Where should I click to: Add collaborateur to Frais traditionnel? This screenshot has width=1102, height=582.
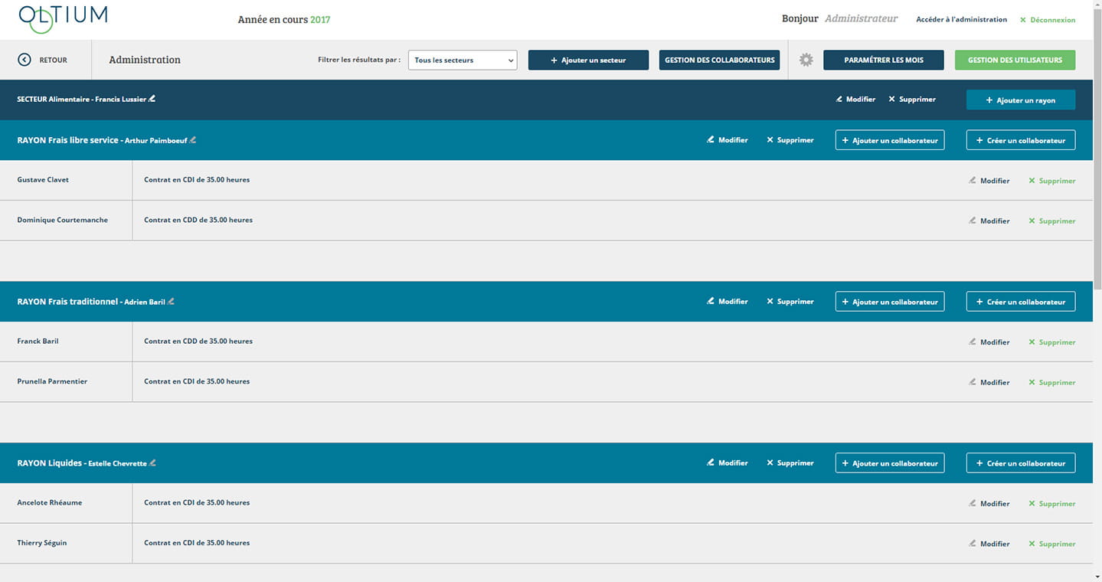pos(890,302)
